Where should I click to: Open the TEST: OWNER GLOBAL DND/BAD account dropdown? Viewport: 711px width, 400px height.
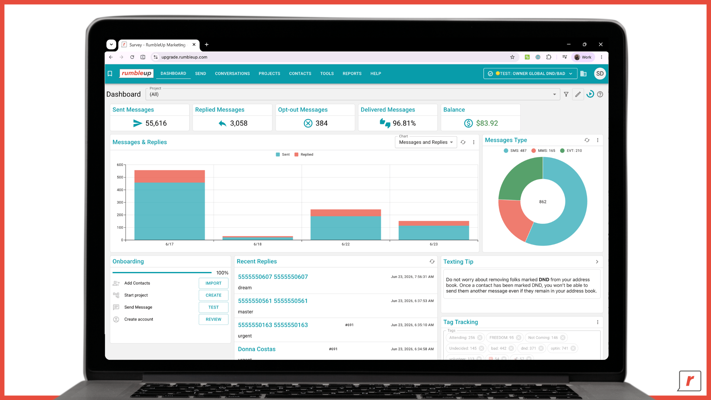tap(530, 74)
